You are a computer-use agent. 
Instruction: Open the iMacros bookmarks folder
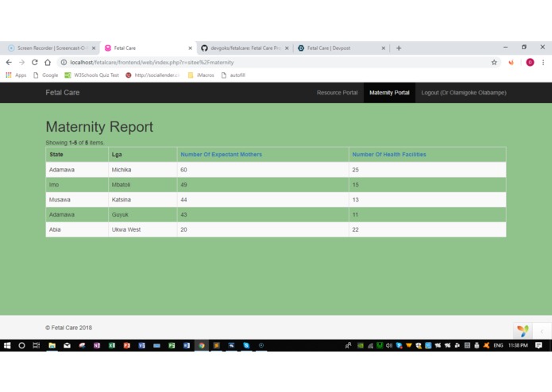click(201, 75)
